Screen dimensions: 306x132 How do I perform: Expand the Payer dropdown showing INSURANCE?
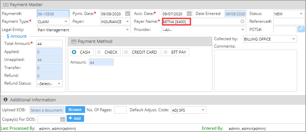115,21
